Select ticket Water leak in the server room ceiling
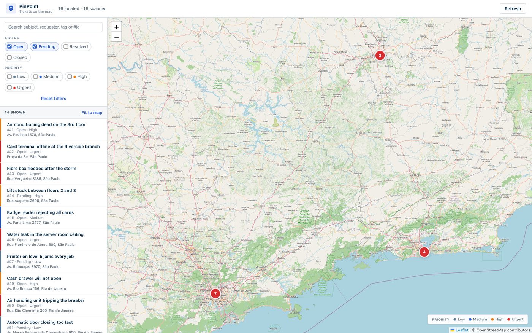The image size is (532, 333). [x=54, y=239]
